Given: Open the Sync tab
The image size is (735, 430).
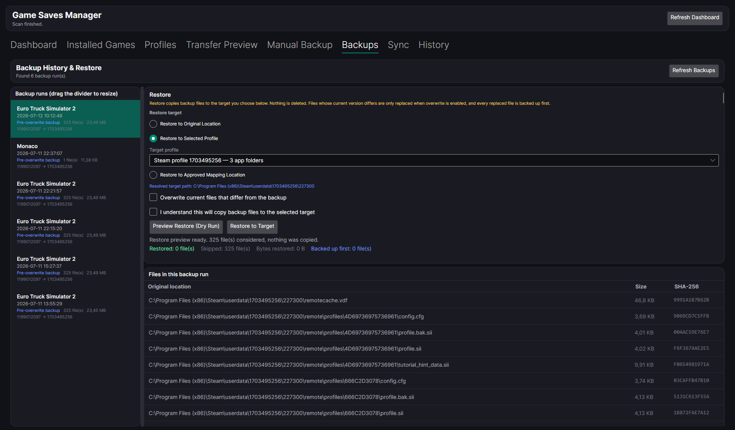Looking at the screenshot, I should click(398, 45).
